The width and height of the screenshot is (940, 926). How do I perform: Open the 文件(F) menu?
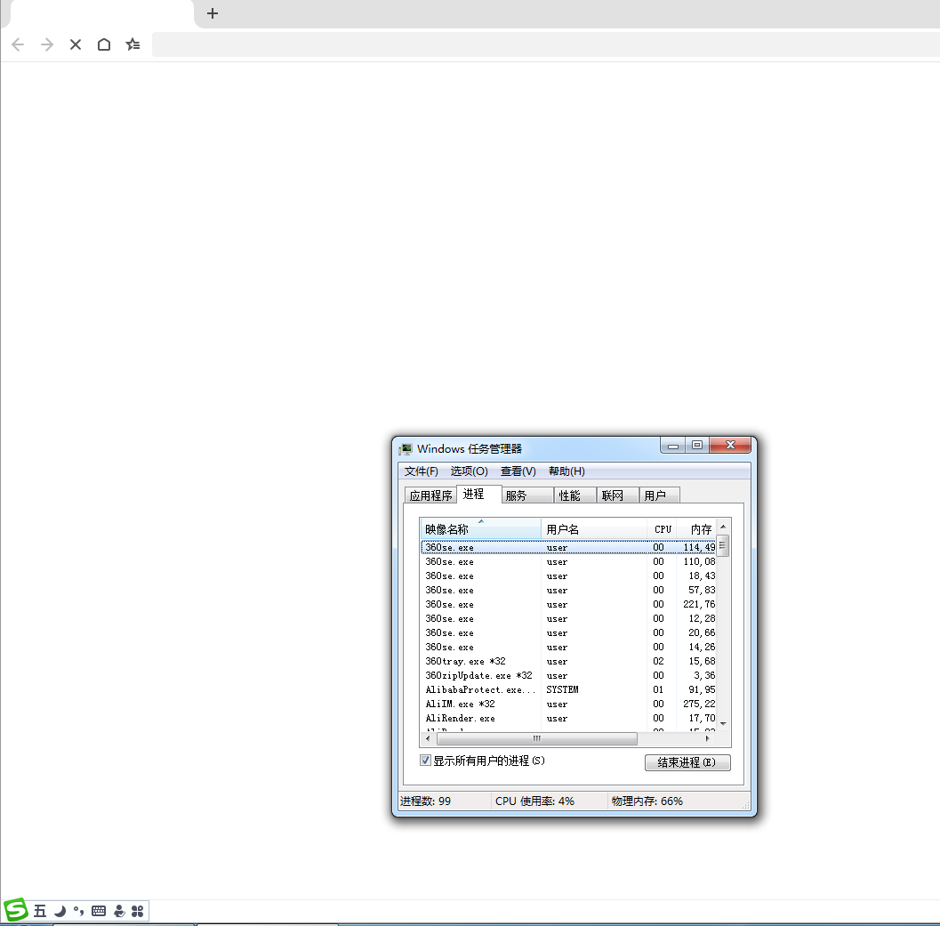(421, 471)
